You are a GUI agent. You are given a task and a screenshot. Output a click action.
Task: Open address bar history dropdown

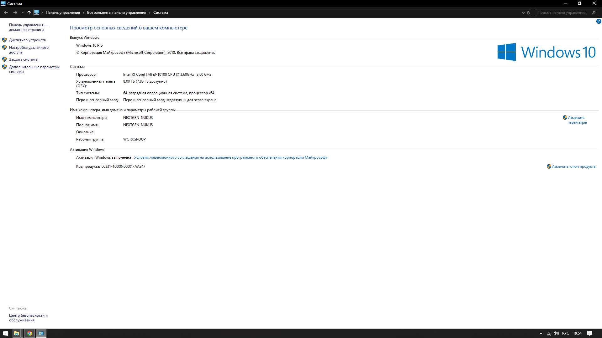point(523,13)
